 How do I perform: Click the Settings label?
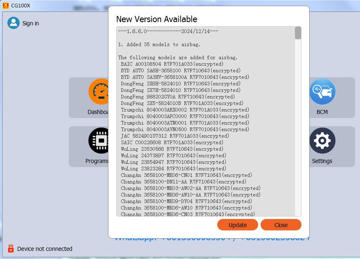tap(322, 161)
